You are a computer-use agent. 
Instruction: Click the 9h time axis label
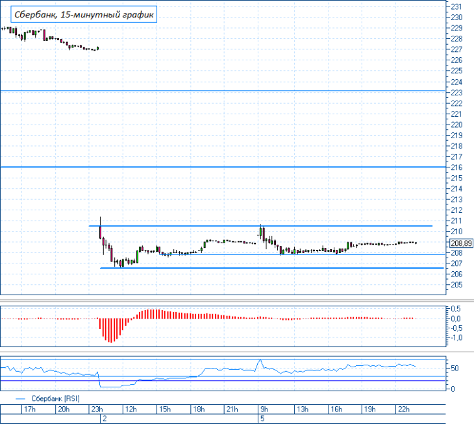pyautogui.click(x=264, y=409)
